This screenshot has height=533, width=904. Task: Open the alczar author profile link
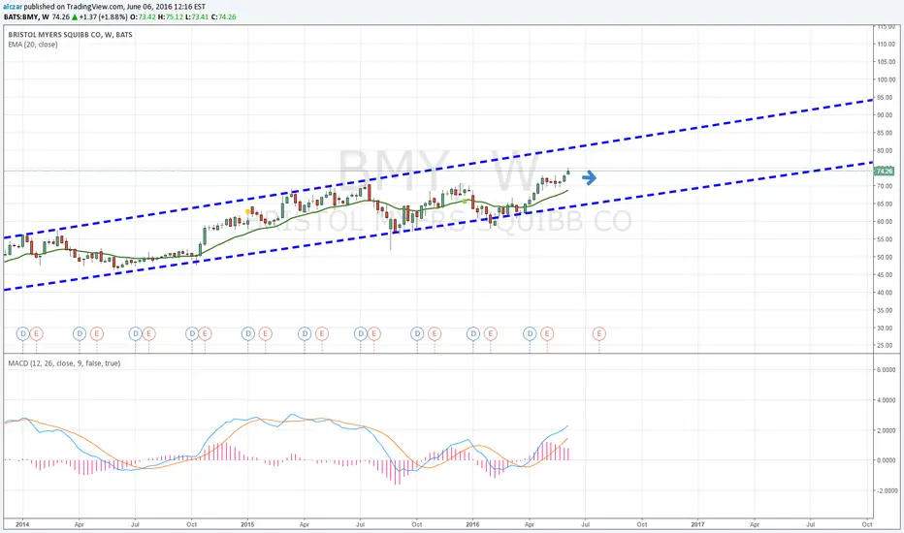tap(14, 7)
